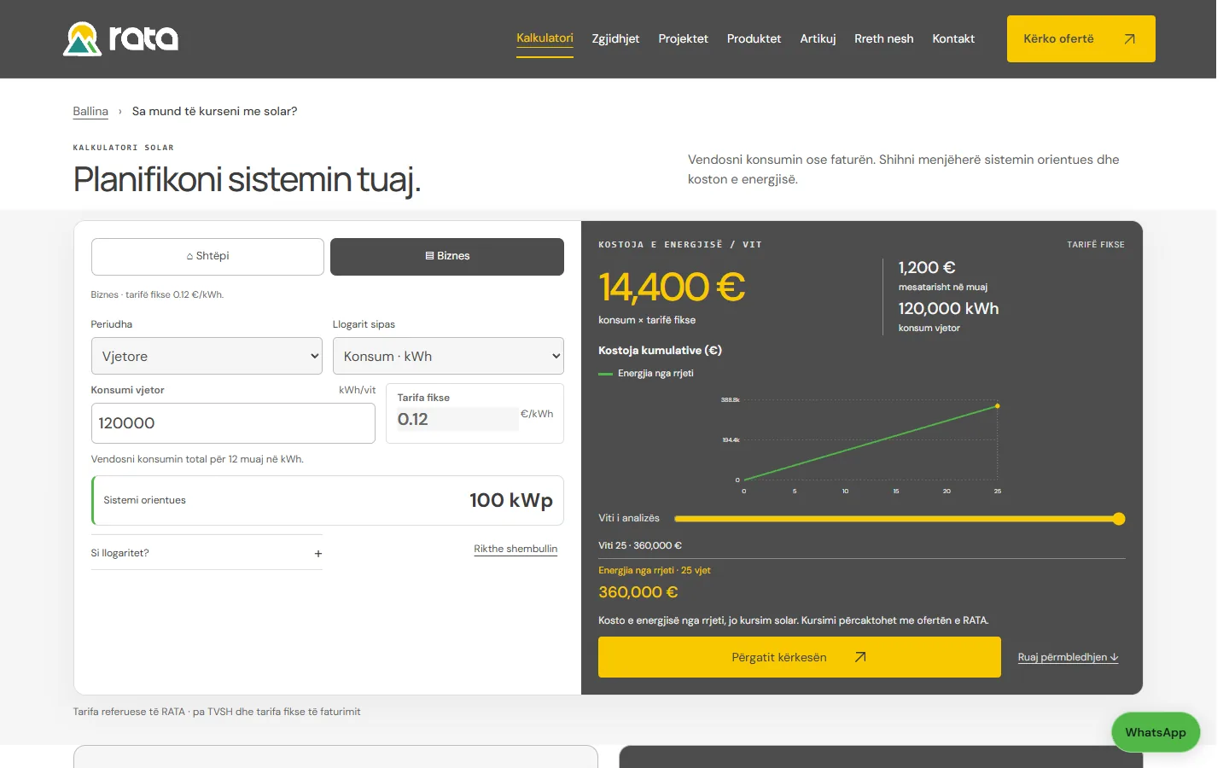Image resolution: width=1229 pixels, height=768 pixels.
Task: Open the Kontakt menu item
Action: tap(953, 39)
